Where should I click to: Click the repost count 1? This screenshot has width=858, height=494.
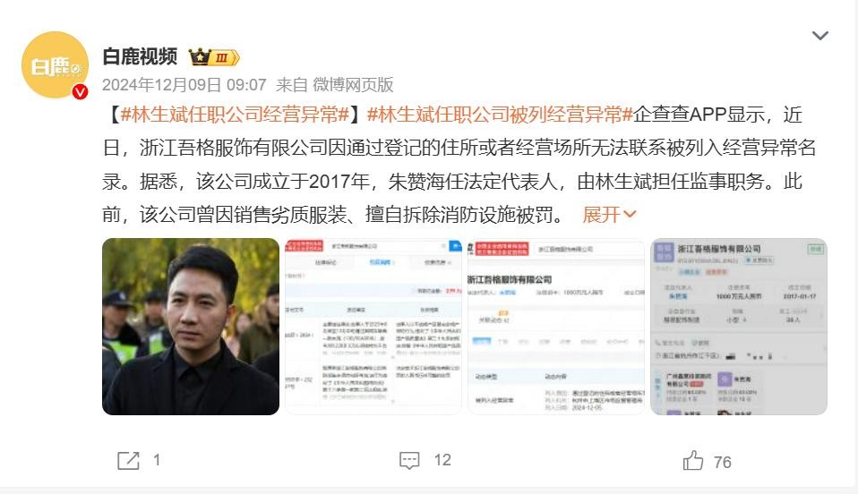pyautogui.click(x=157, y=460)
